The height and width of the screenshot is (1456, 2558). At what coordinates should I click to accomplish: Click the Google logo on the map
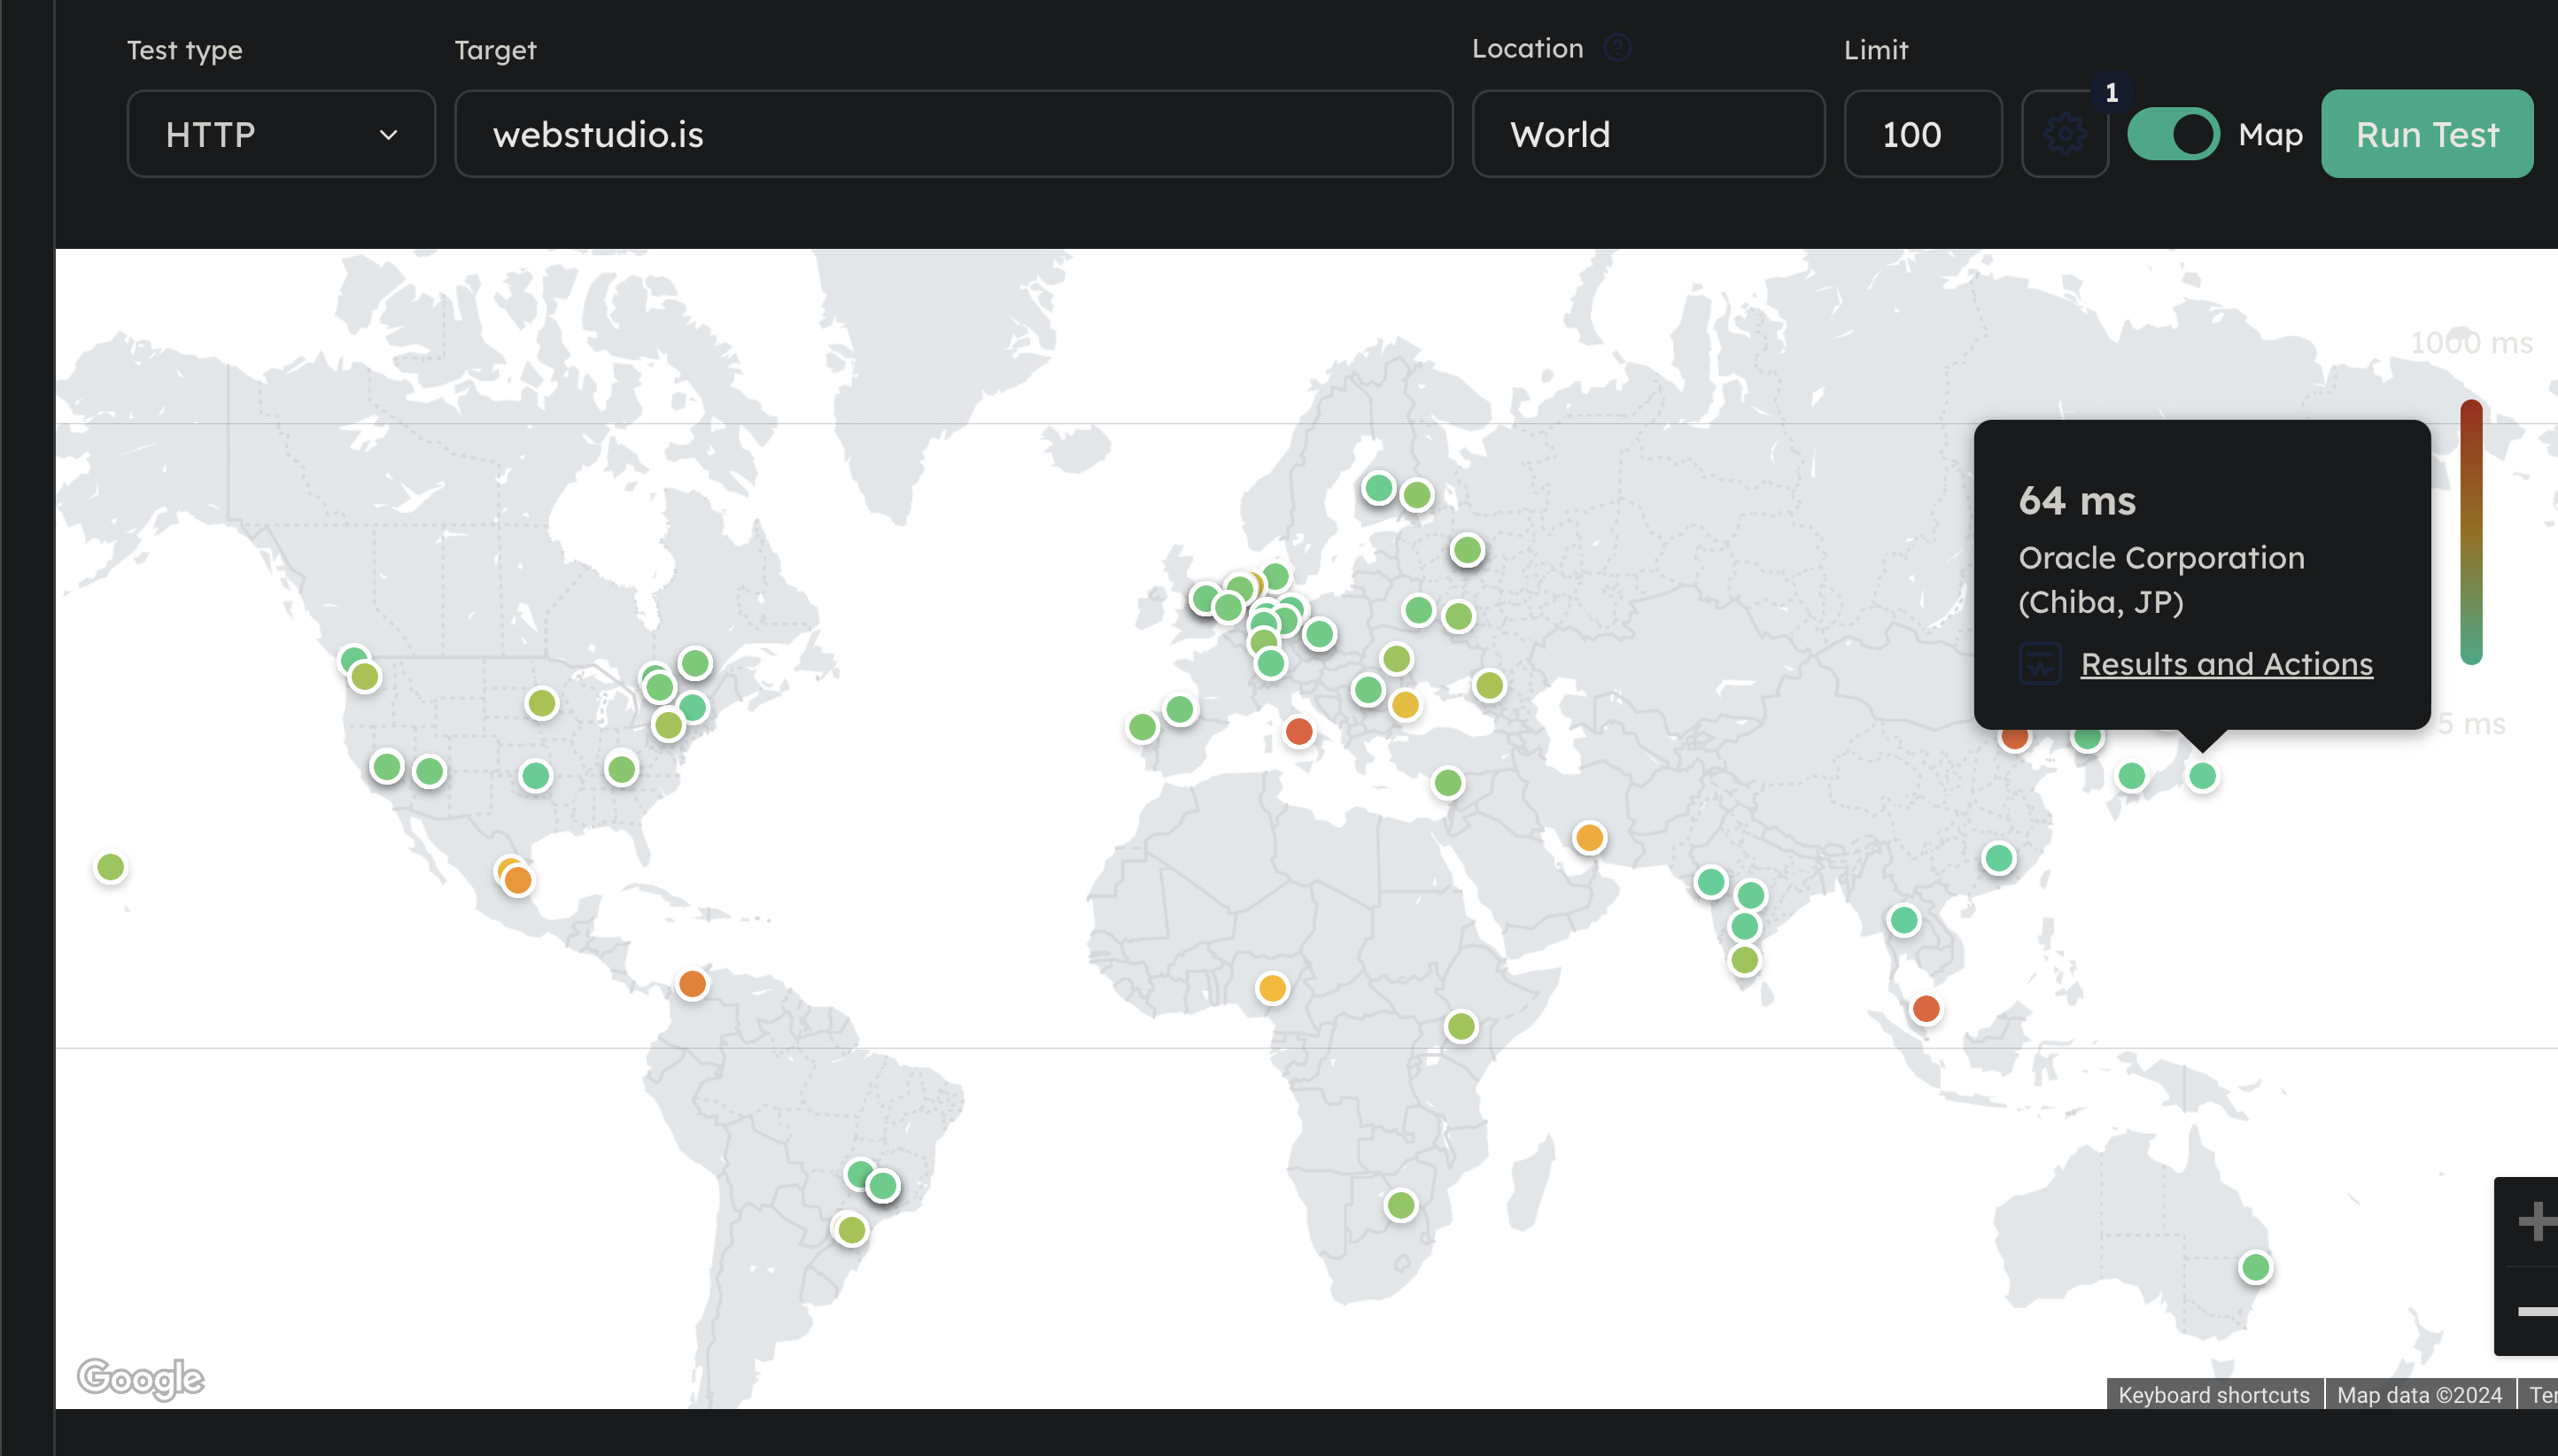[141, 1378]
